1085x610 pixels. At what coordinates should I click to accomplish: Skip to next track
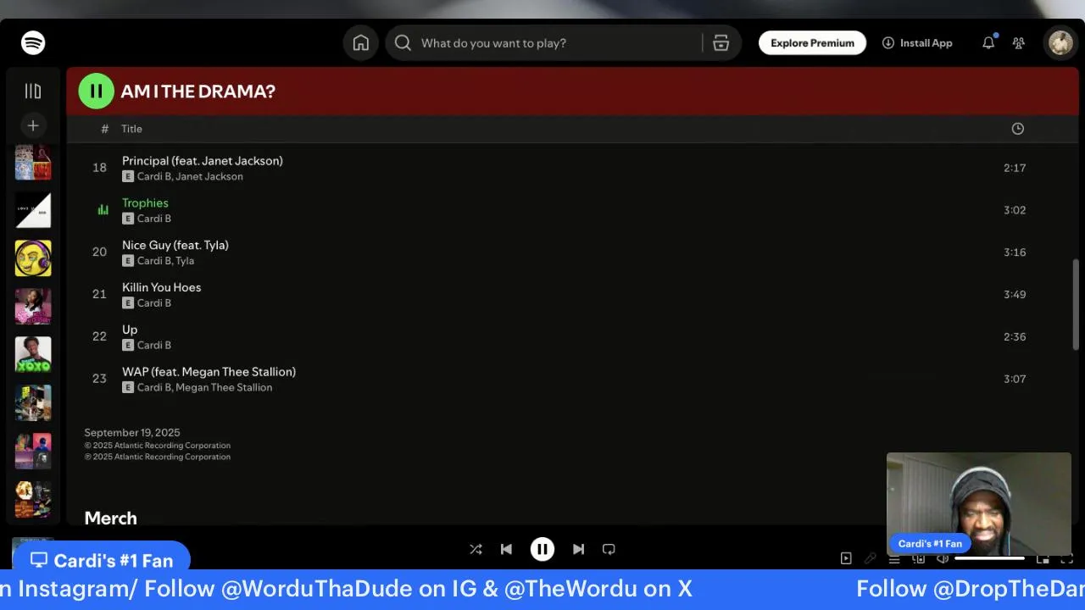[578, 549]
